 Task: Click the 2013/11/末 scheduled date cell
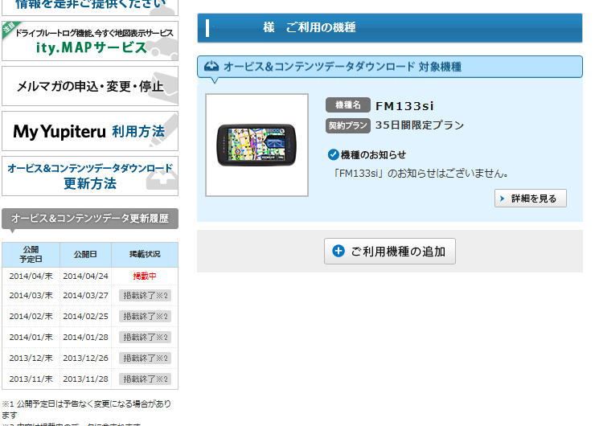pos(31,379)
